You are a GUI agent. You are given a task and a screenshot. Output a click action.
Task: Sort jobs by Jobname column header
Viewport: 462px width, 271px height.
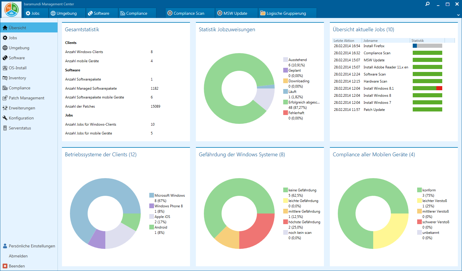tap(371, 41)
